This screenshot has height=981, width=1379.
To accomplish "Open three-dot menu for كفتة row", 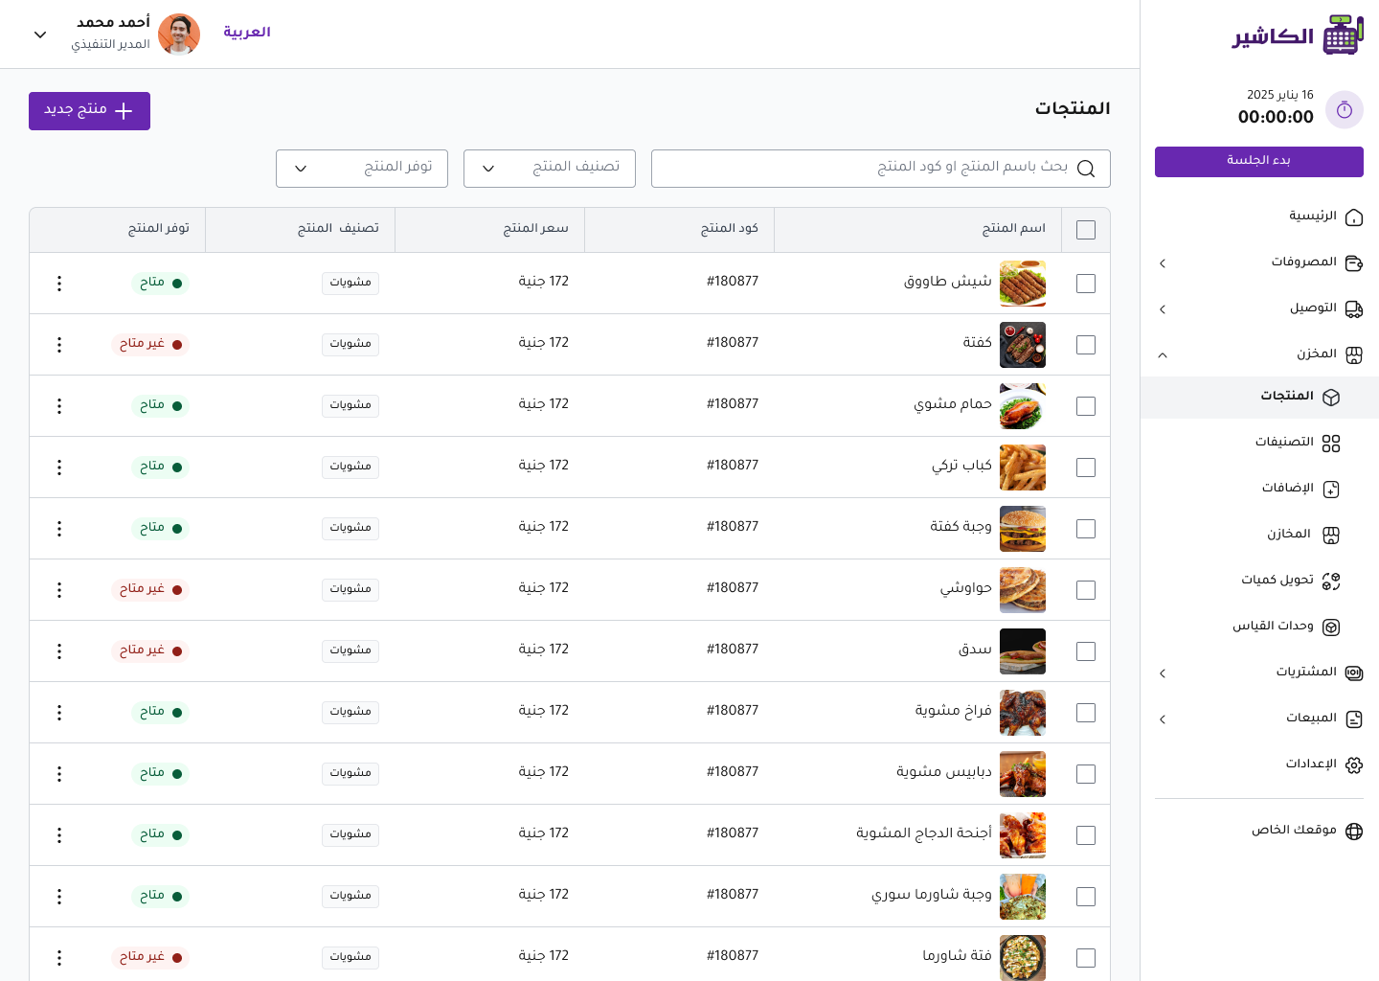I will [x=59, y=345].
